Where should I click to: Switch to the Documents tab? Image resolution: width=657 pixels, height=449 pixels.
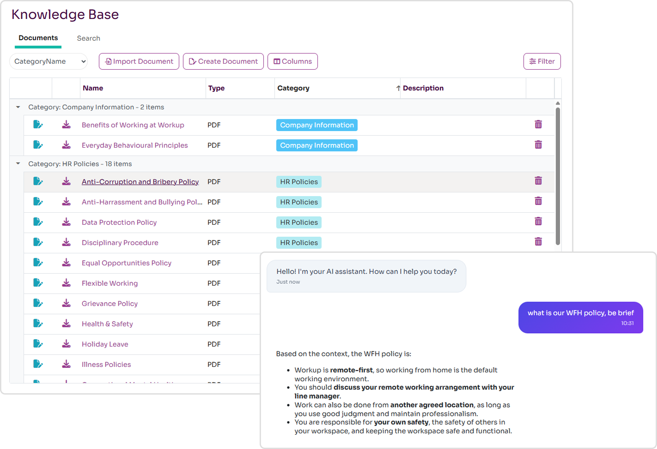[x=38, y=38]
